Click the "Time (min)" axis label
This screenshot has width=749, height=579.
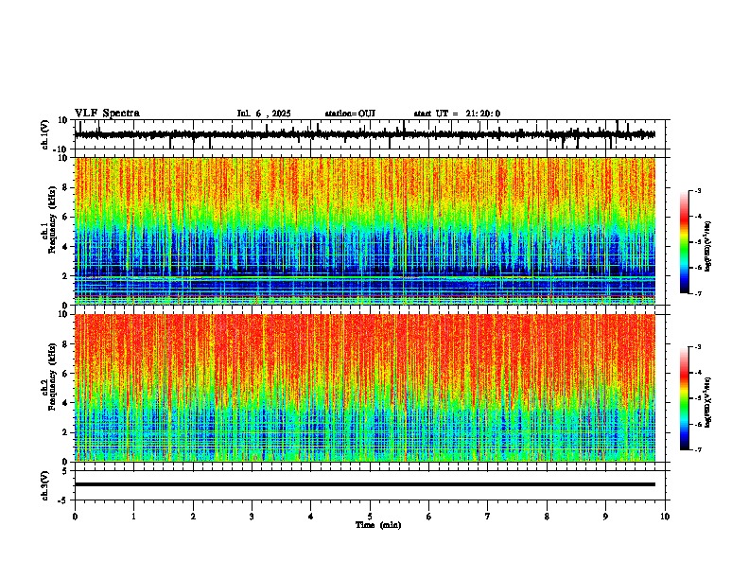click(x=378, y=525)
